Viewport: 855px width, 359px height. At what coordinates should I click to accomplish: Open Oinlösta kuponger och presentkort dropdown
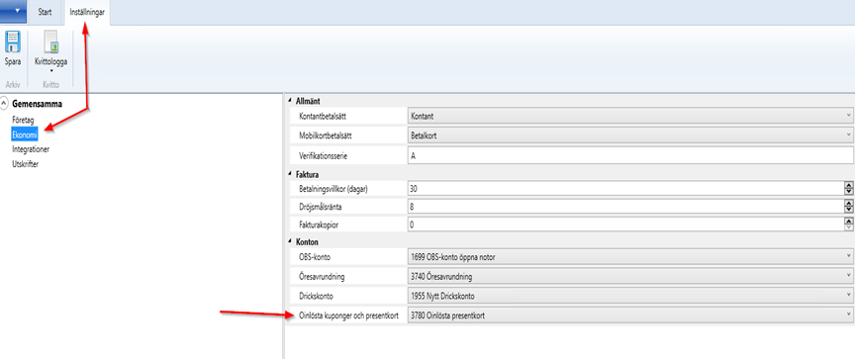pos(629,314)
